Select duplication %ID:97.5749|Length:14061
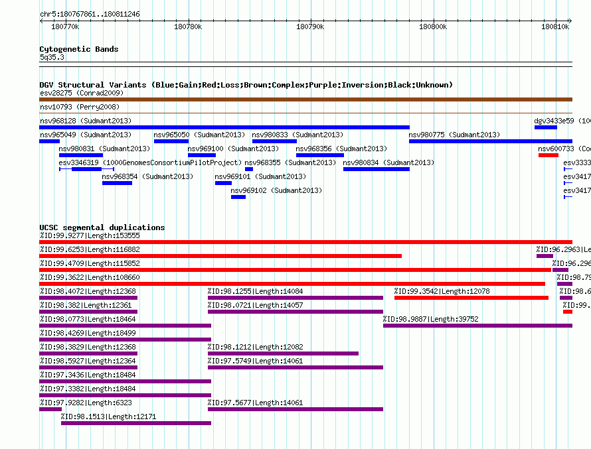 coord(295,367)
